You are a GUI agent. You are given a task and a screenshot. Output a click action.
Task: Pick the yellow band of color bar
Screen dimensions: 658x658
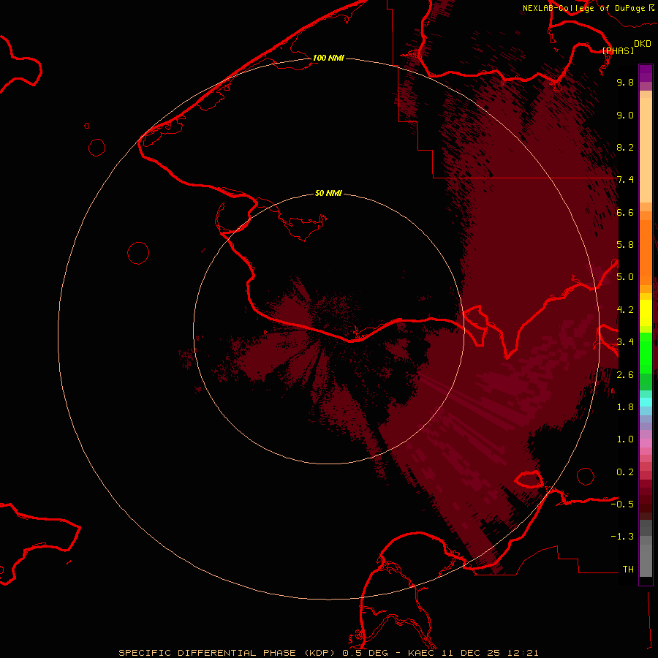pos(646,313)
